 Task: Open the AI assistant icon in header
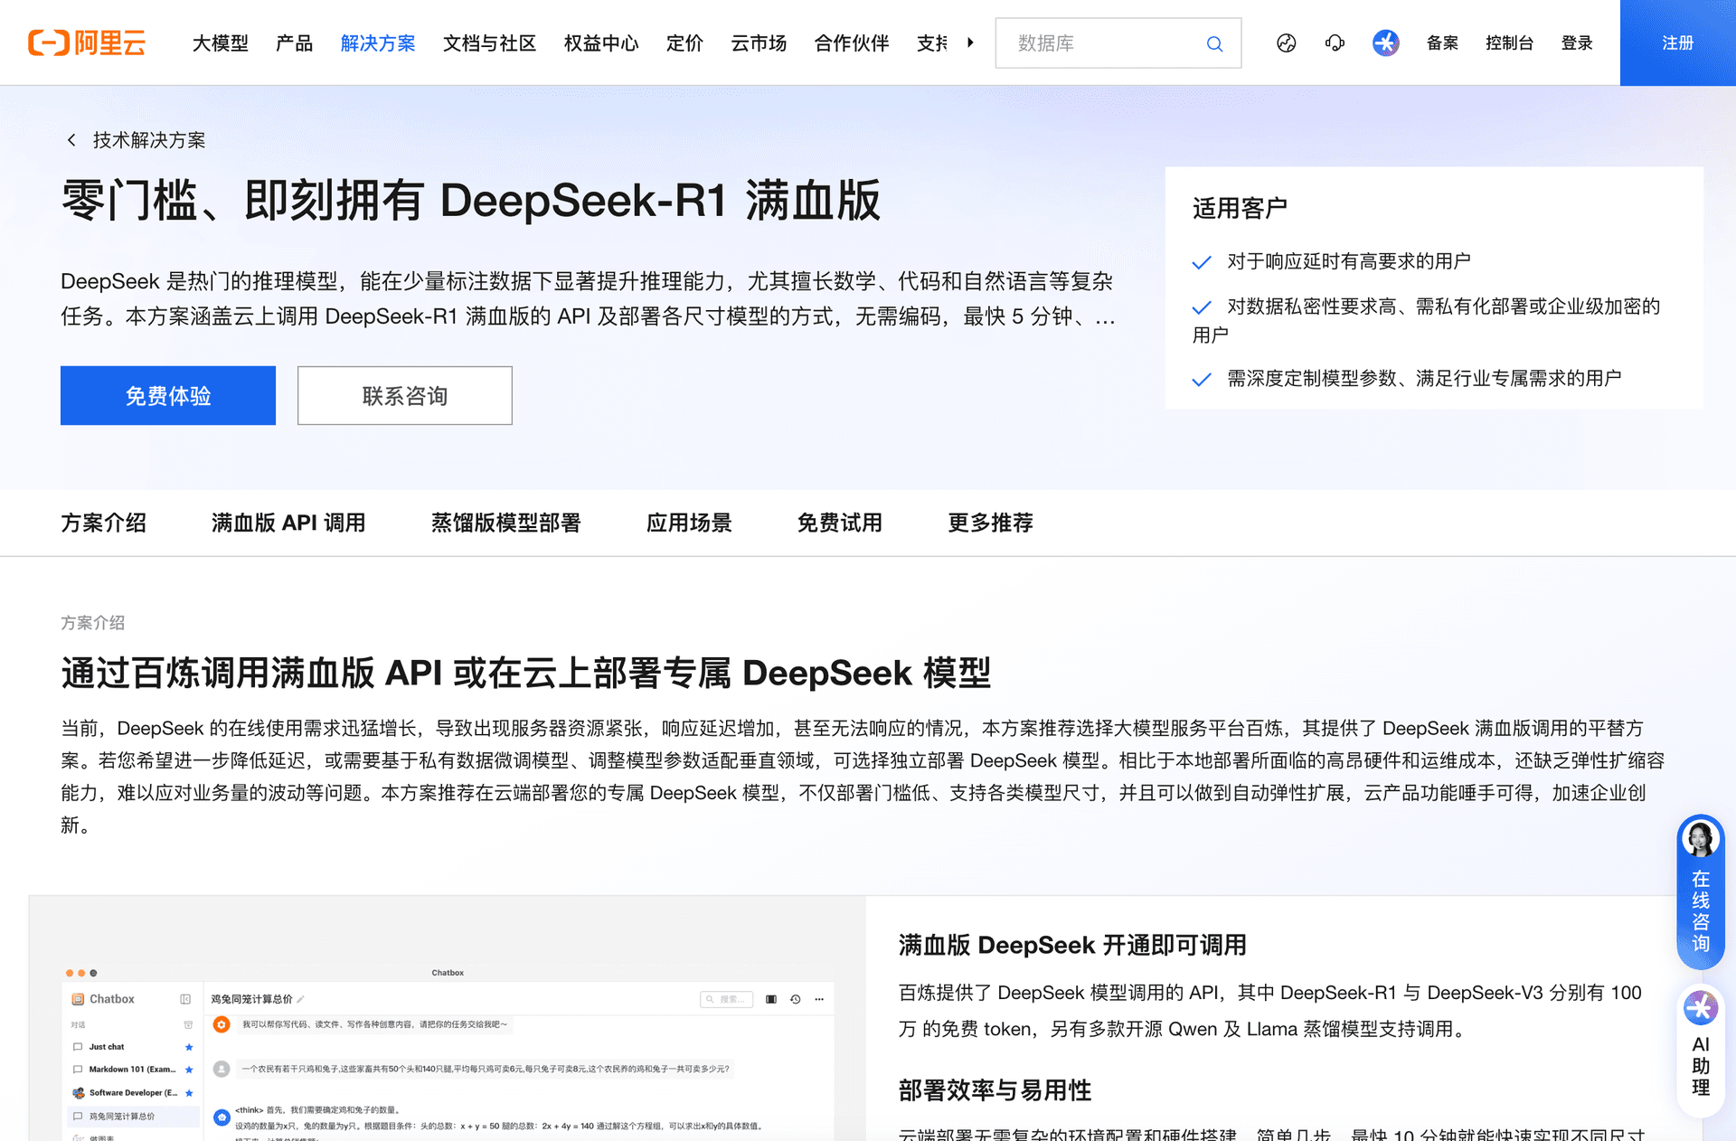pyautogui.click(x=1385, y=42)
